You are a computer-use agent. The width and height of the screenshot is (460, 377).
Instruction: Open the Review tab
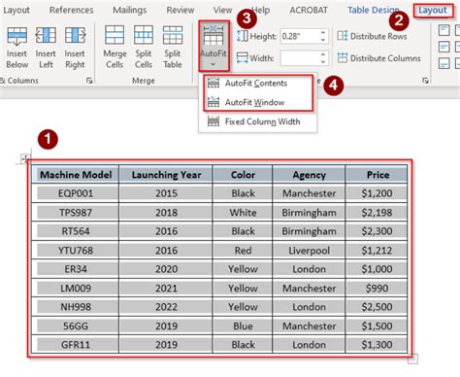181,11
